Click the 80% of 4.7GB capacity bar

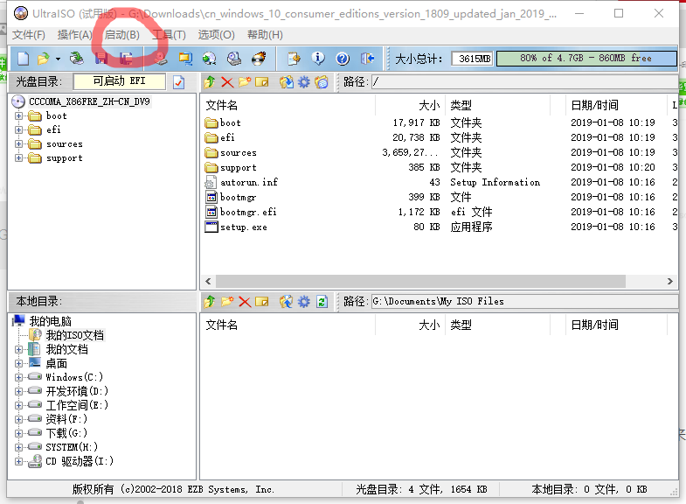tap(586, 59)
